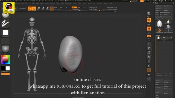Viewport: 175px width, 98px height.
Task: Click the orange Alternate button
Action: click(x=5, y=74)
